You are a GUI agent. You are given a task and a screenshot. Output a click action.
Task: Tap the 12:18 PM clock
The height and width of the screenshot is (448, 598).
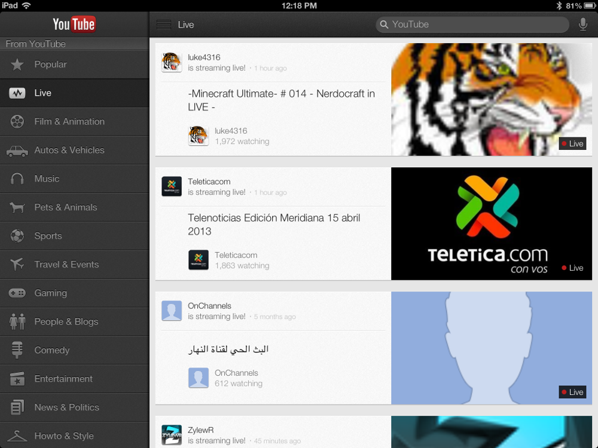coord(299,5)
